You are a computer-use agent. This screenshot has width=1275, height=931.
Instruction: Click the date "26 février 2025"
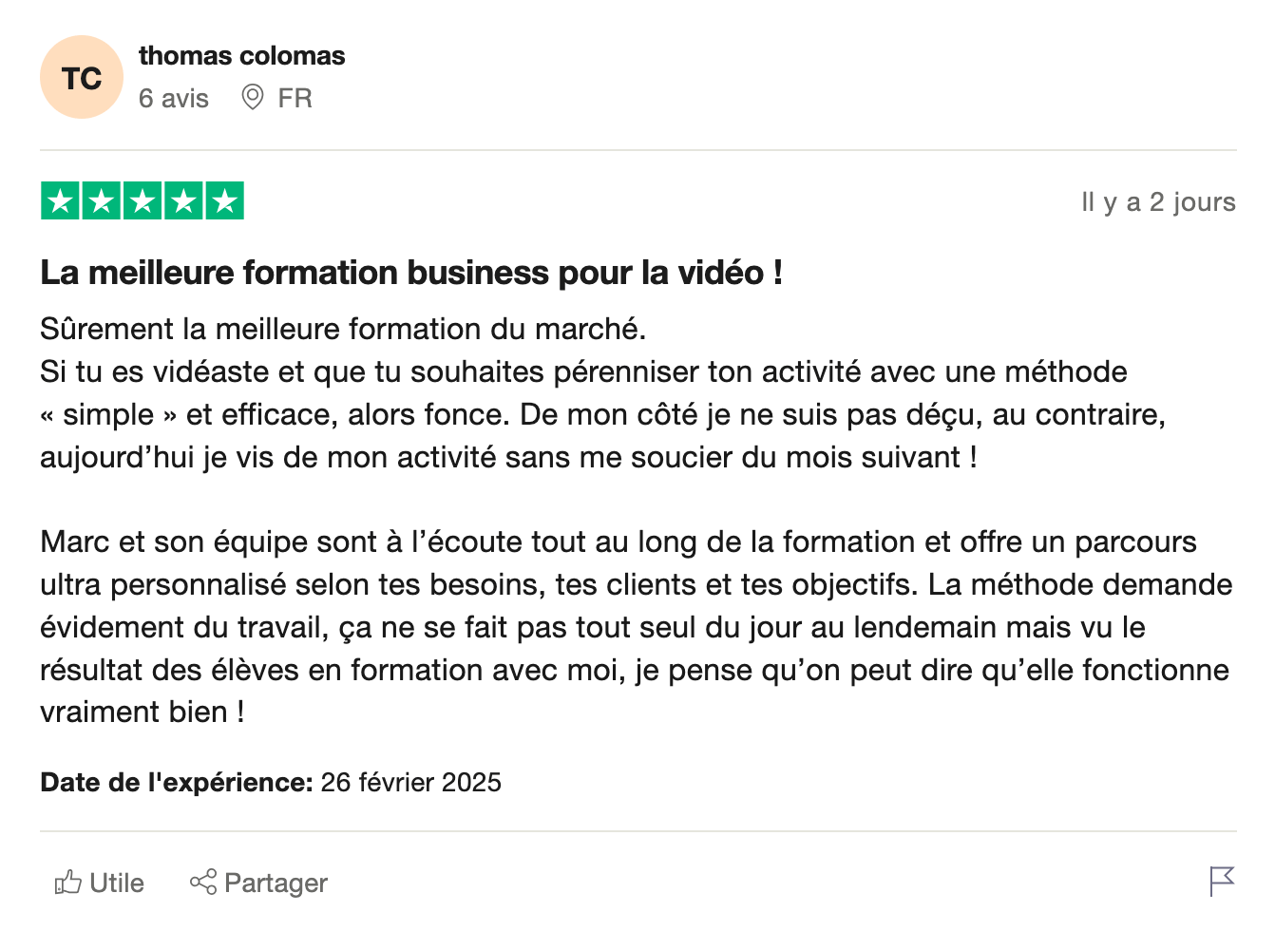(410, 783)
